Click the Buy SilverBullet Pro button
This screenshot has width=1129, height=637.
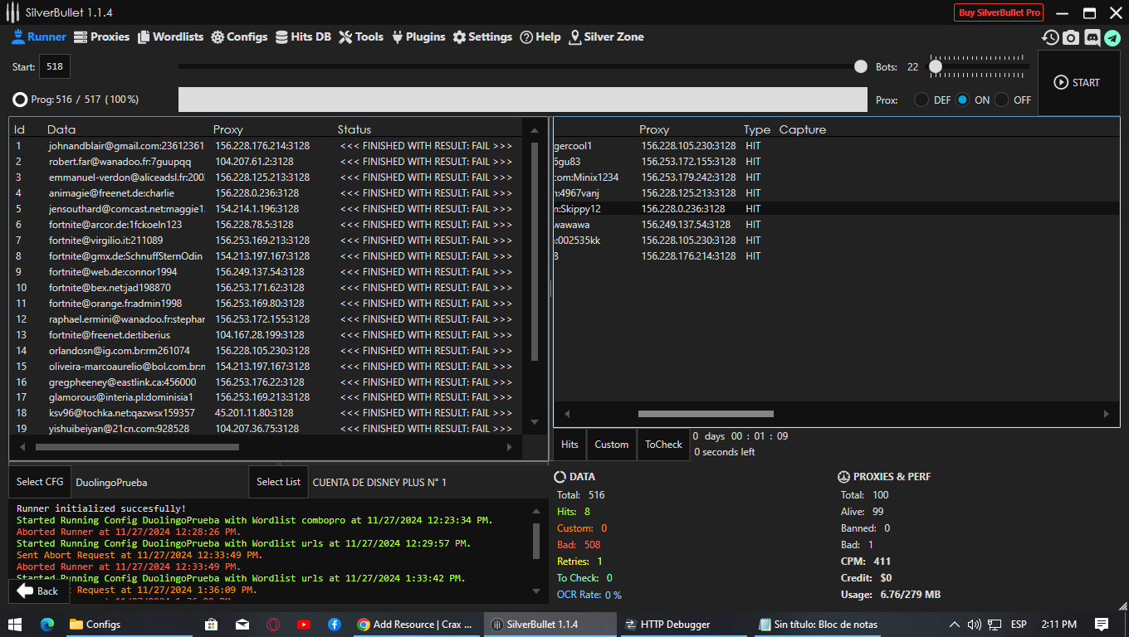[x=999, y=12]
